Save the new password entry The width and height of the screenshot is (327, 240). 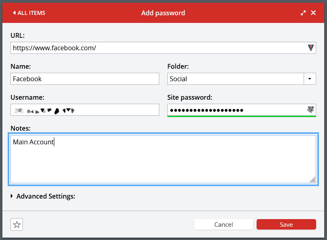coord(286,224)
